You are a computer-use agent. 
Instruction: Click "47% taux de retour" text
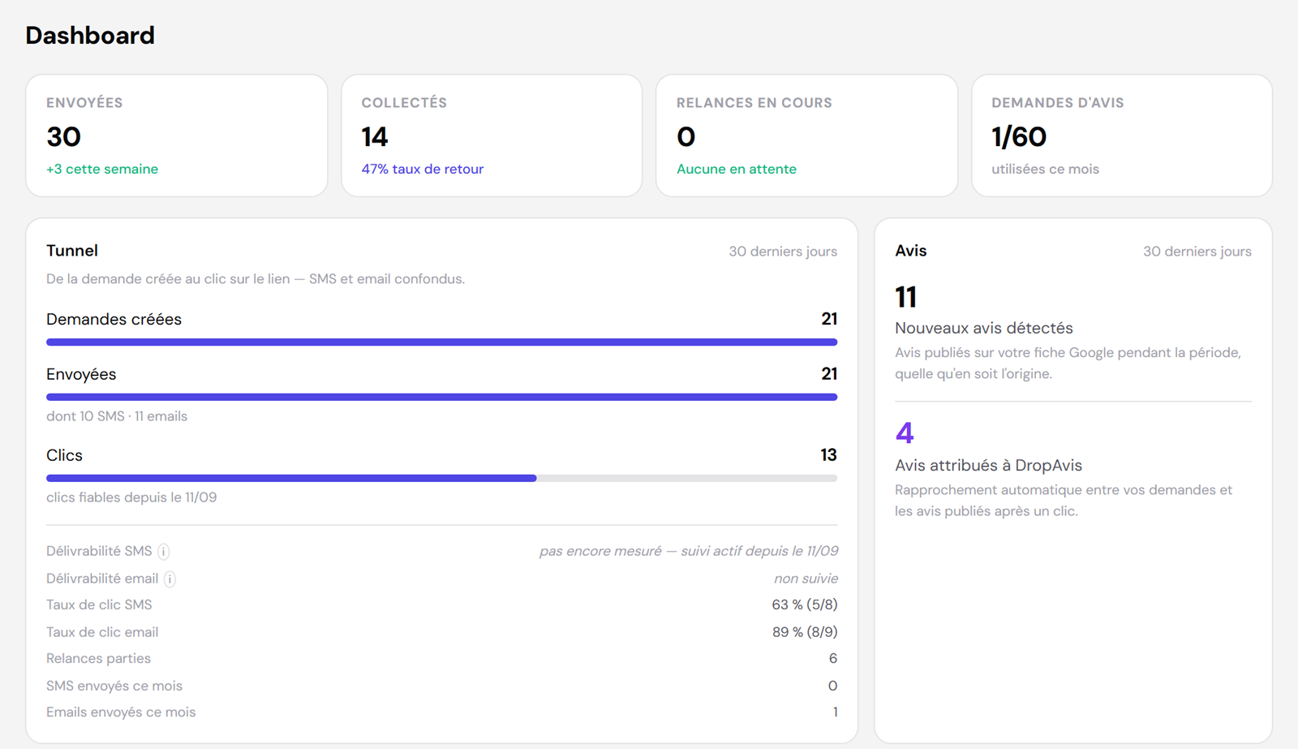pyautogui.click(x=423, y=170)
